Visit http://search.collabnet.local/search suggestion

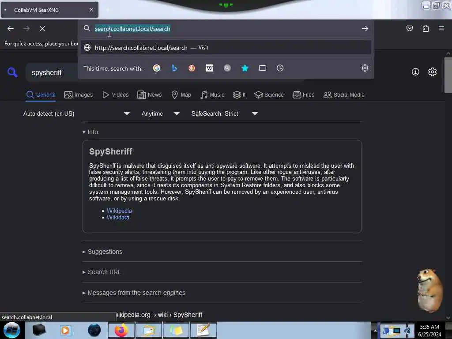coord(226,48)
